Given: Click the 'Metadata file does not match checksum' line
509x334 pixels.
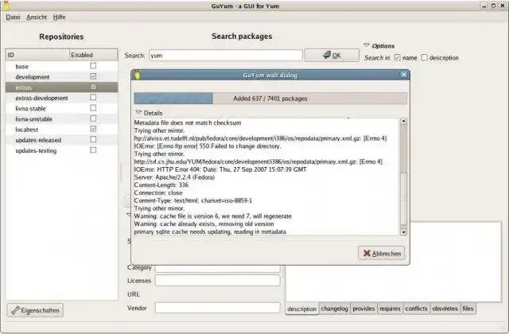Looking at the screenshot, I should (188, 122).
